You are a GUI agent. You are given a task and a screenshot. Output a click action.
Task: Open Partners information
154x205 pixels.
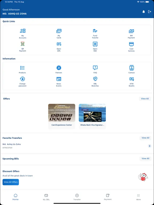(x=59, y=70)
